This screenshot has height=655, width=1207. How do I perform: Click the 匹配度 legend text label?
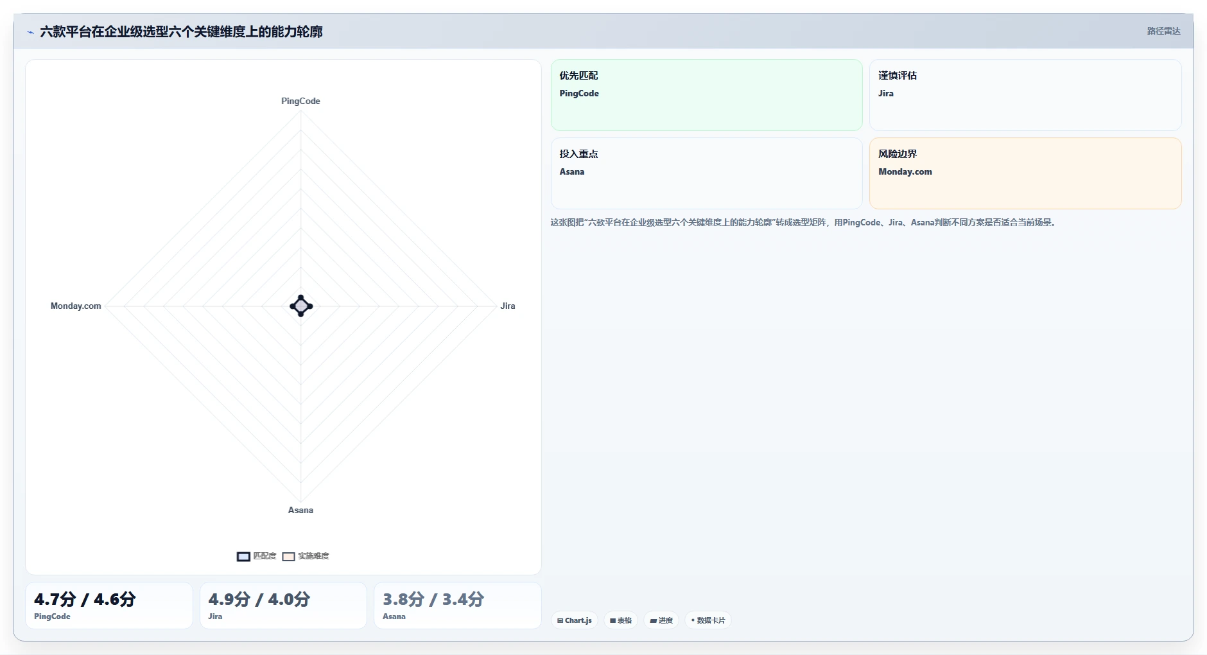coord(265,556)
